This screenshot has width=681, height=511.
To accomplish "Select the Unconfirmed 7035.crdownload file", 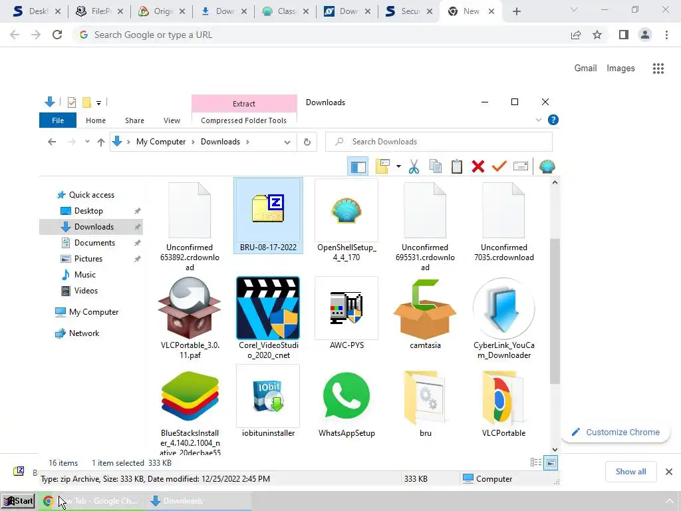I will pos(504,221).
